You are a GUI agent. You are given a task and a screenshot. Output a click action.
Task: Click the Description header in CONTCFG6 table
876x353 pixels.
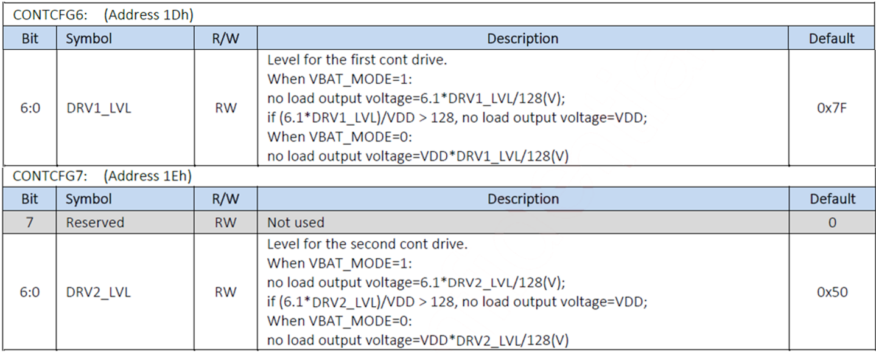point(523,38)
